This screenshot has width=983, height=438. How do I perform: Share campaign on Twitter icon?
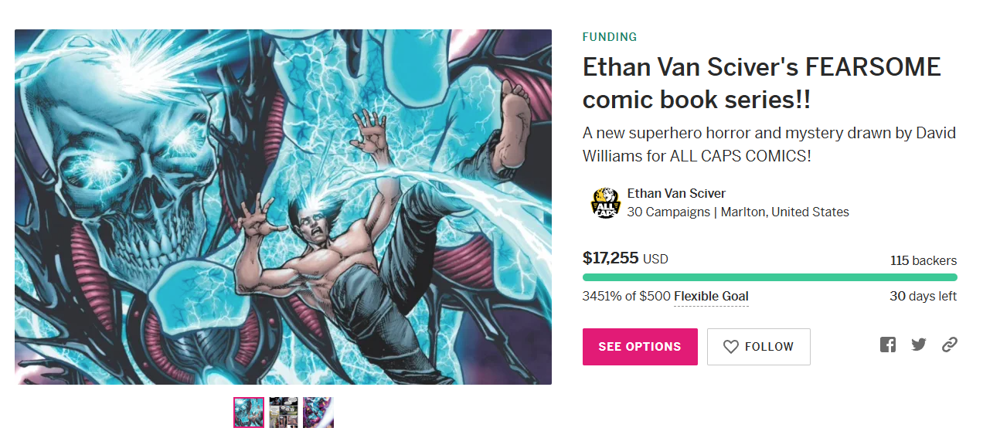[x=919, y=345]
